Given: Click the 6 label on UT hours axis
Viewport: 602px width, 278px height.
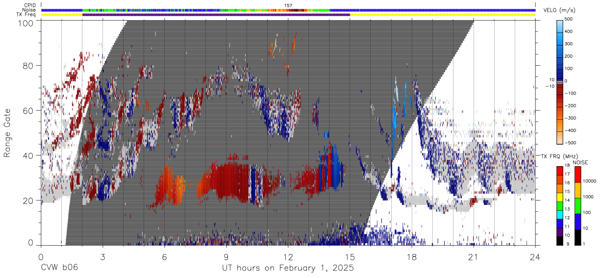Looking at the screenshot, I should click(x=164, y=257).
